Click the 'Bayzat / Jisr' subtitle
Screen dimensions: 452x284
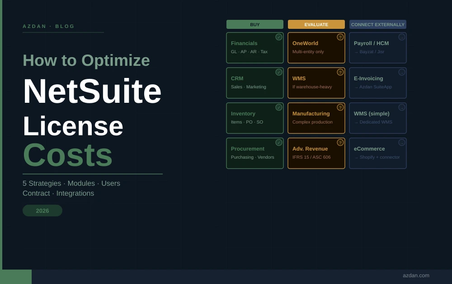pos(372,52)
